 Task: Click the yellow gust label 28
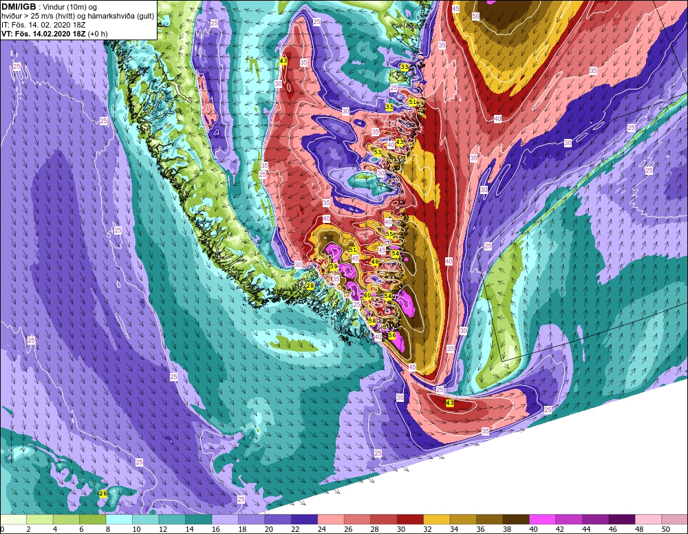coord(310,286)
